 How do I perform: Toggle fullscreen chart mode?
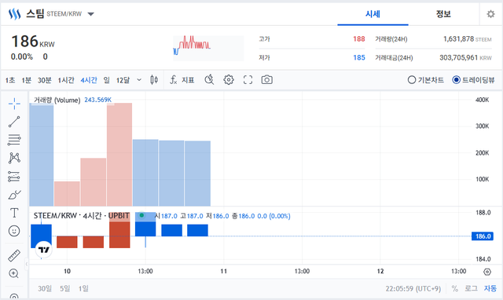pos(248,80)
